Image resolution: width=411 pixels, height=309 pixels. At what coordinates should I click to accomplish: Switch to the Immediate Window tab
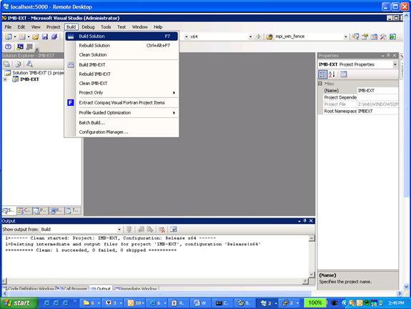(136, 288)
